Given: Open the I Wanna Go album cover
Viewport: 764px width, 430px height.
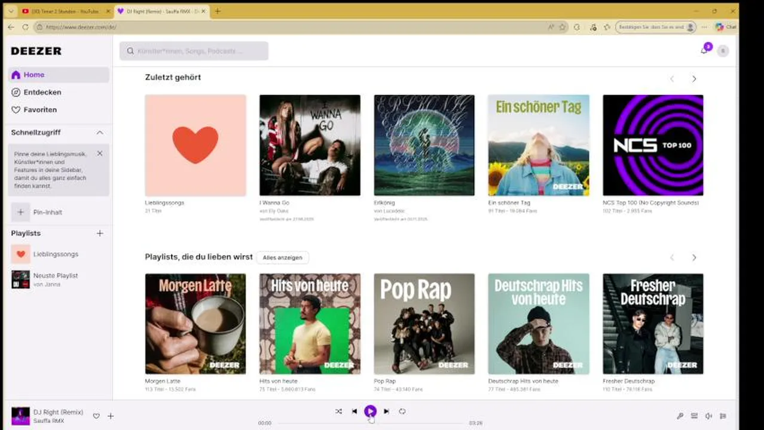Looking at the screenshot, I should [310, 145].
